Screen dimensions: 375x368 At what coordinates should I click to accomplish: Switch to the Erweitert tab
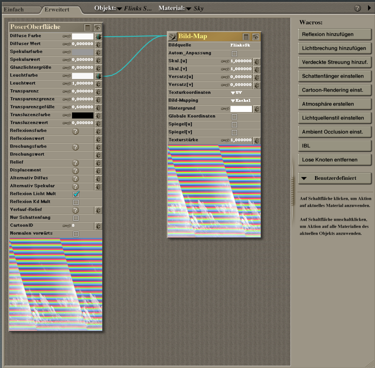[57, 10]
